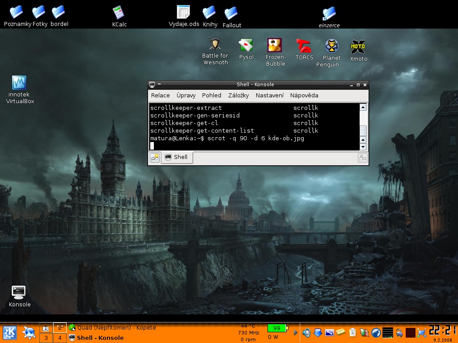Click the 9.2.2008 date text

(x=442, y=340)
